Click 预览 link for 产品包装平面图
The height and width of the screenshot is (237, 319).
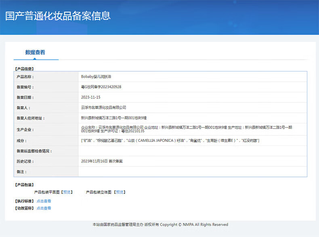click(67, 192)
